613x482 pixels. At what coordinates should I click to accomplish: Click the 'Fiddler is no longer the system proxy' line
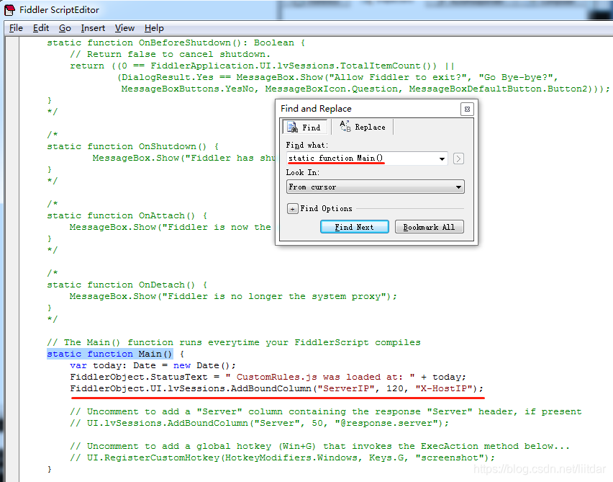pos(233,296)
